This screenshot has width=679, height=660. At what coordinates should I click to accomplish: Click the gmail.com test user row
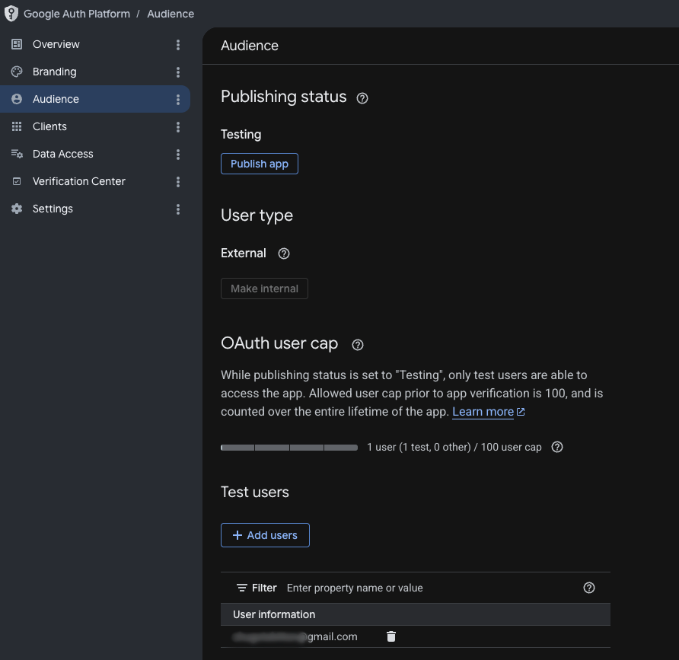(x=416, y=636)
